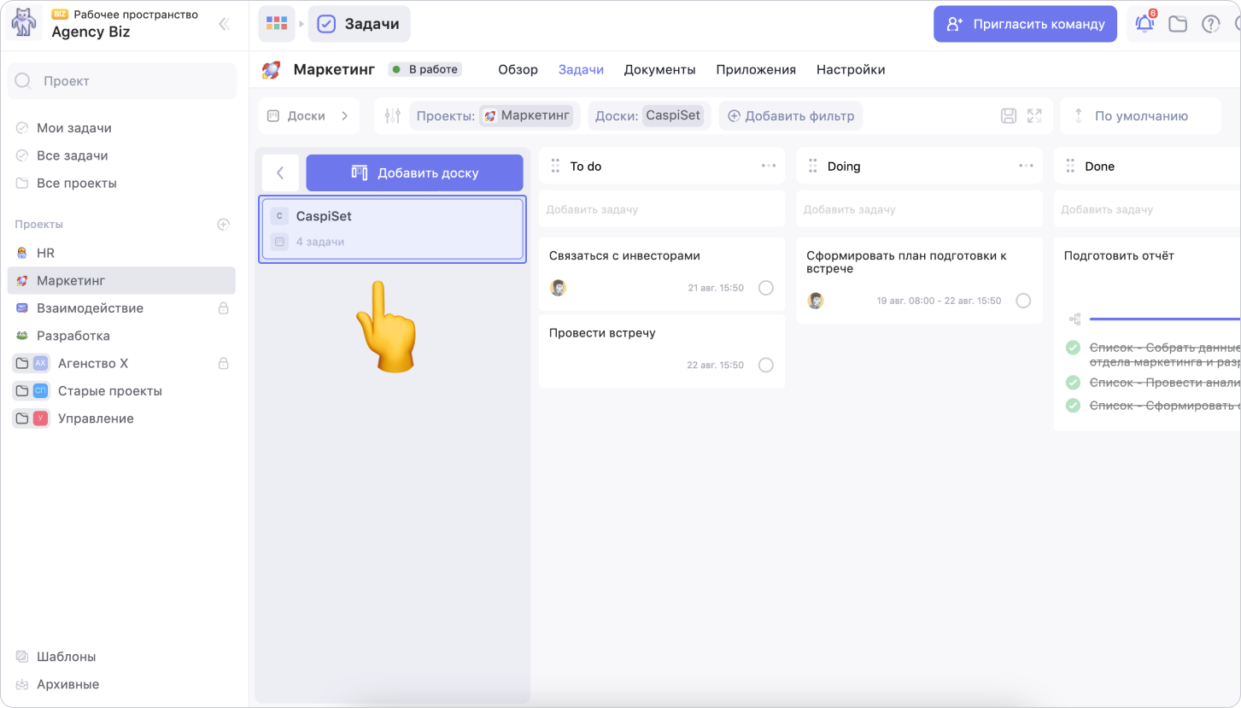Viewport: 1241px width, 708px height.
Task: Collapse boards panel with back chevron
Action: 280,173
